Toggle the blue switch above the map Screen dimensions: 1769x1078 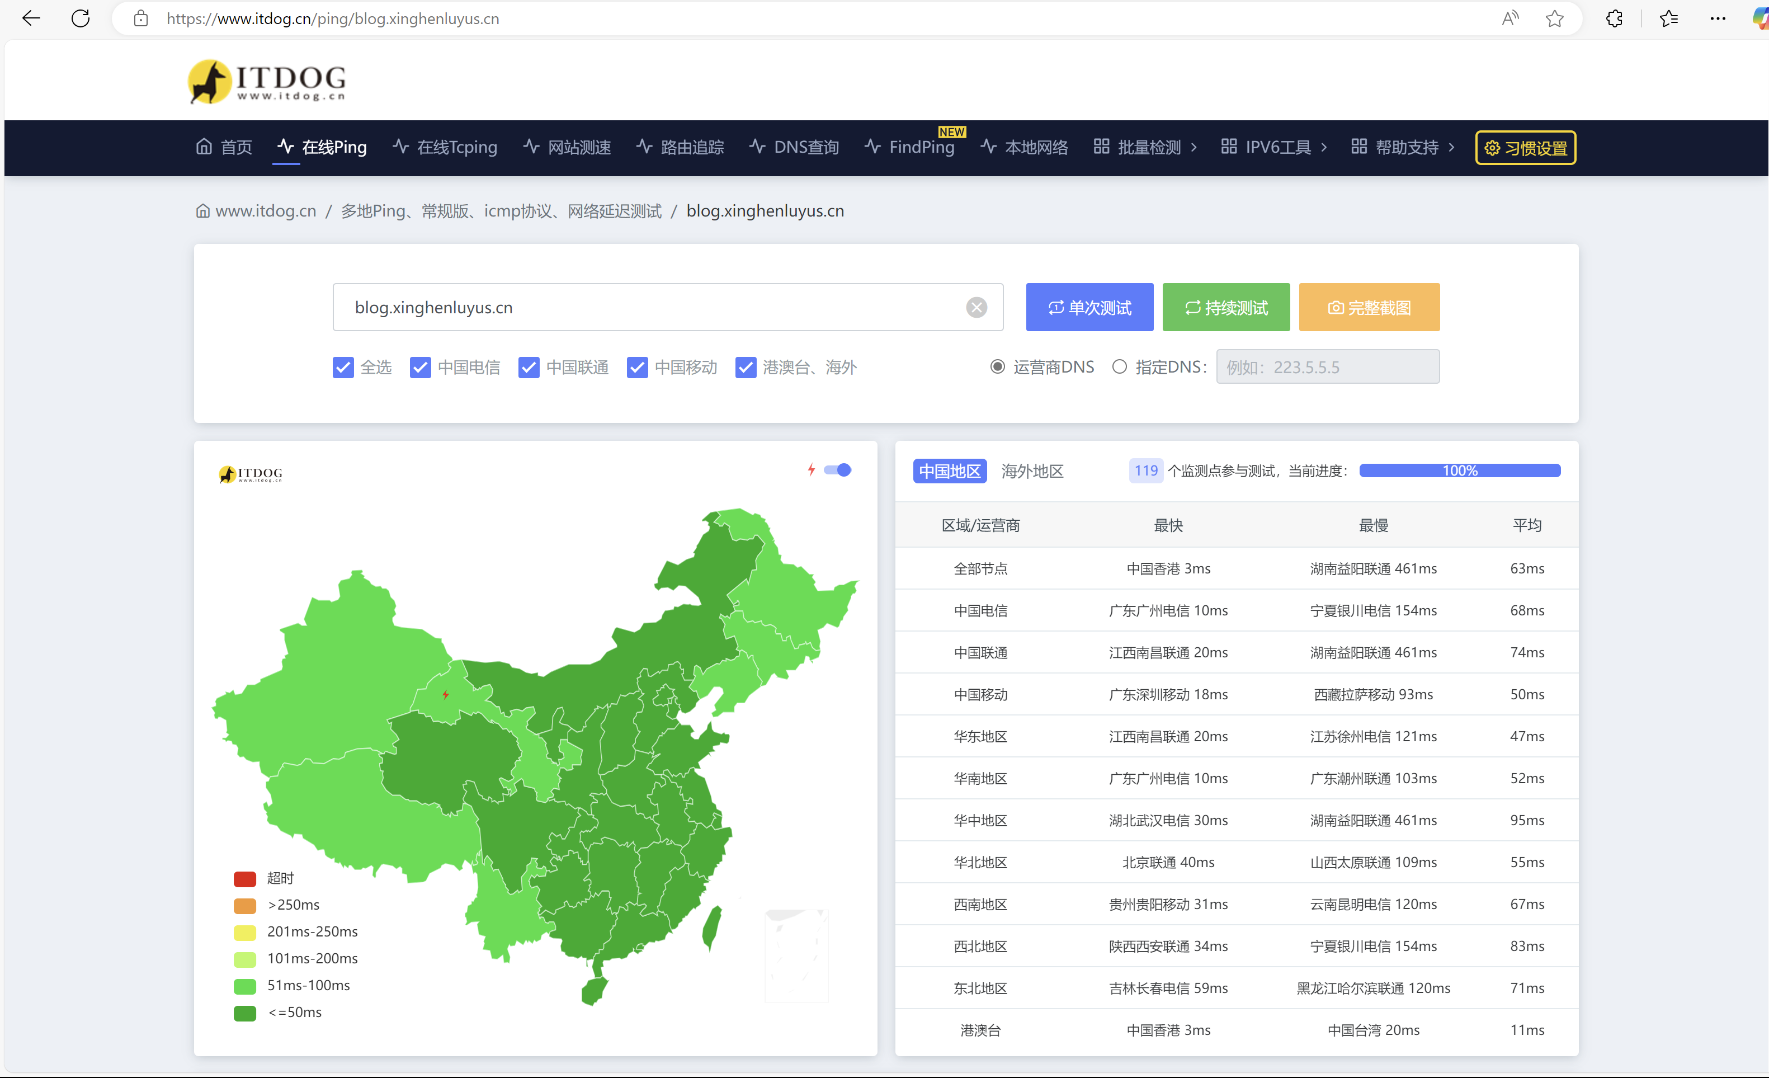(837, 470)
